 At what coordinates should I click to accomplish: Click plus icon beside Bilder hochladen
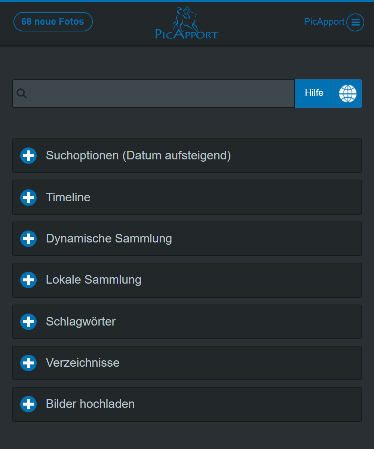(x=28, y=404)
